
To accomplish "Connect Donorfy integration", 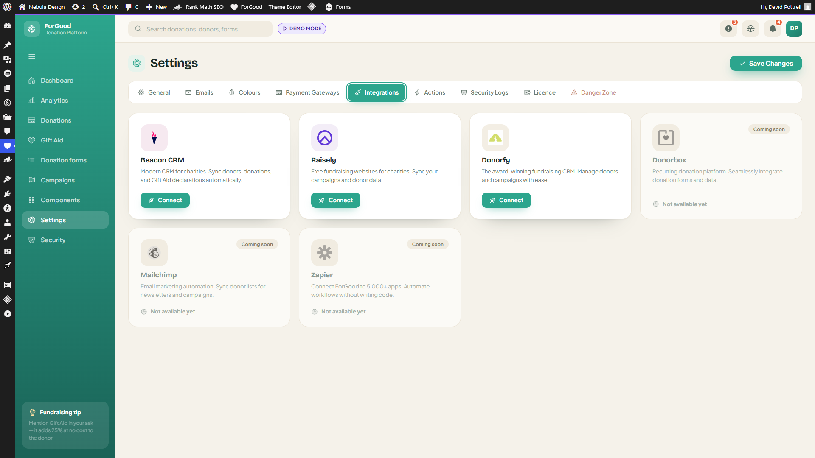I will coord(506,200).
